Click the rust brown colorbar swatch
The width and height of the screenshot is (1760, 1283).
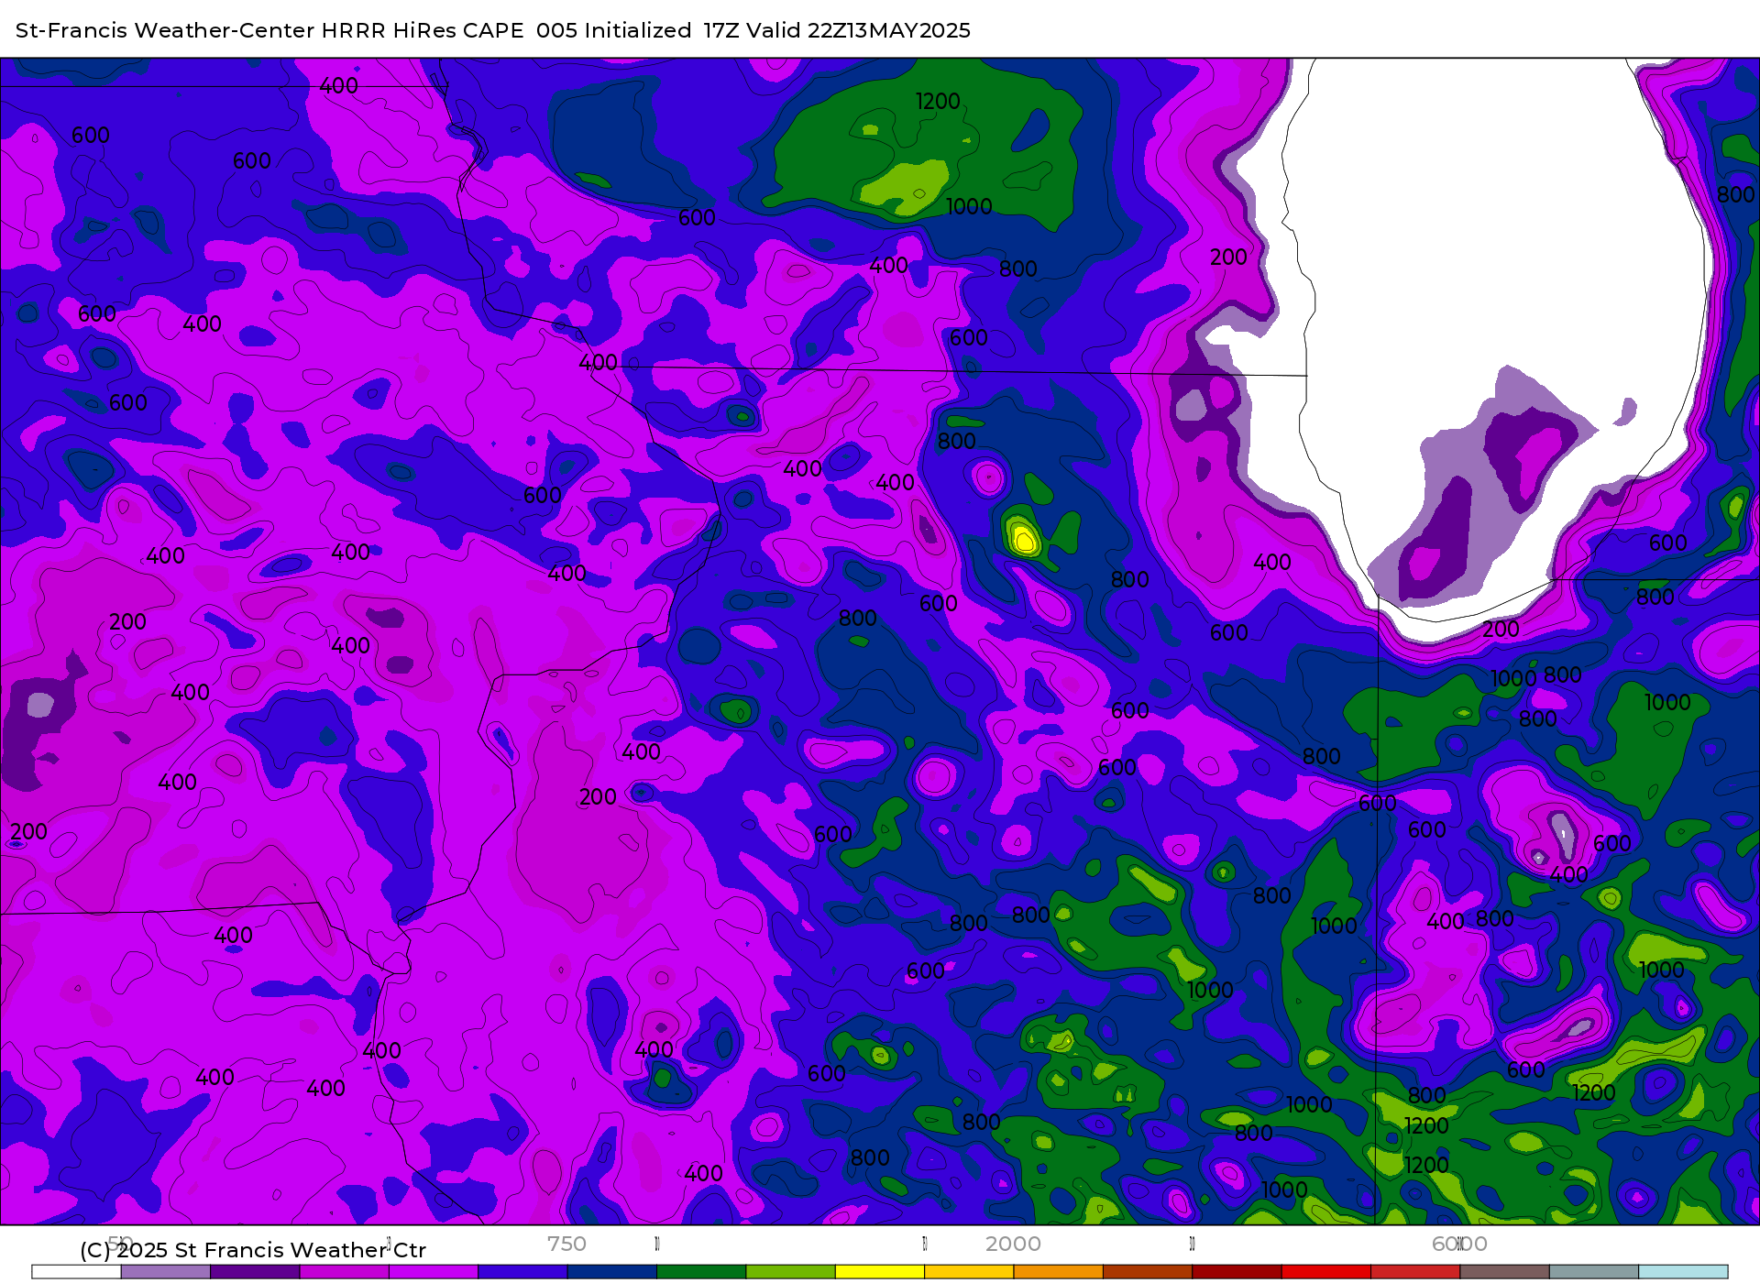click(1148, 1272)
